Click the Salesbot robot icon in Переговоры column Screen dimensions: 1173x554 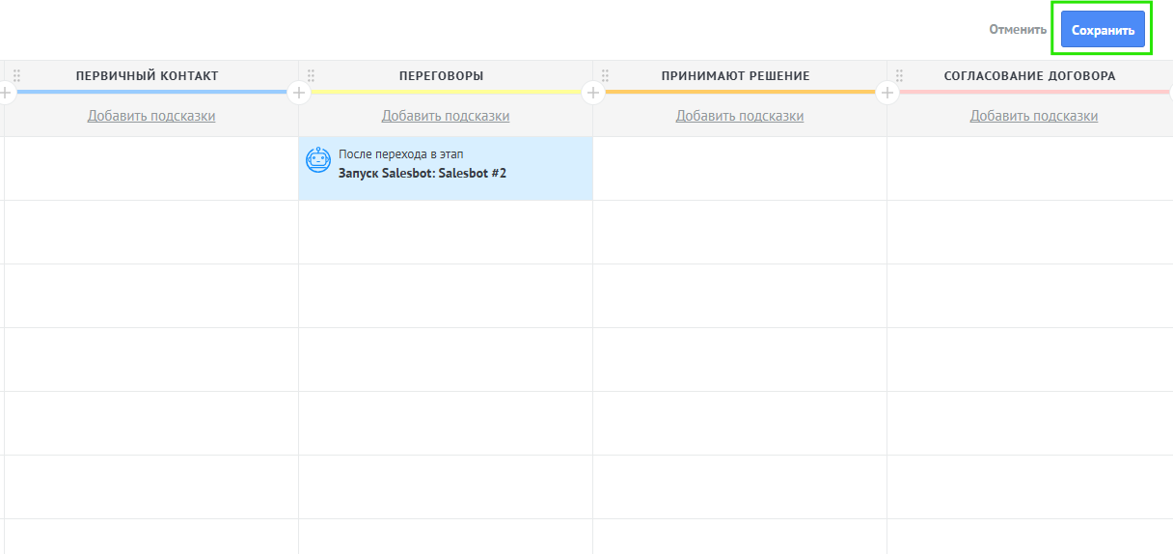pos(317,160)
